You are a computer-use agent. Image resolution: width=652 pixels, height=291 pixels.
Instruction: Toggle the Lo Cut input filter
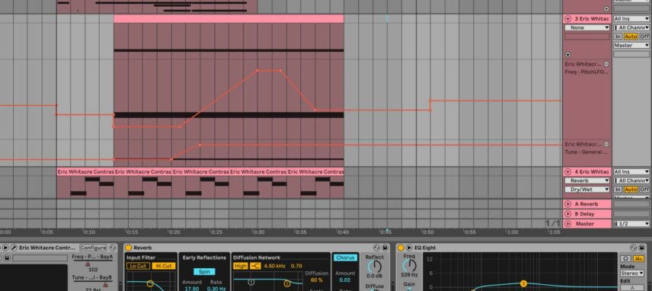(138, 266)
